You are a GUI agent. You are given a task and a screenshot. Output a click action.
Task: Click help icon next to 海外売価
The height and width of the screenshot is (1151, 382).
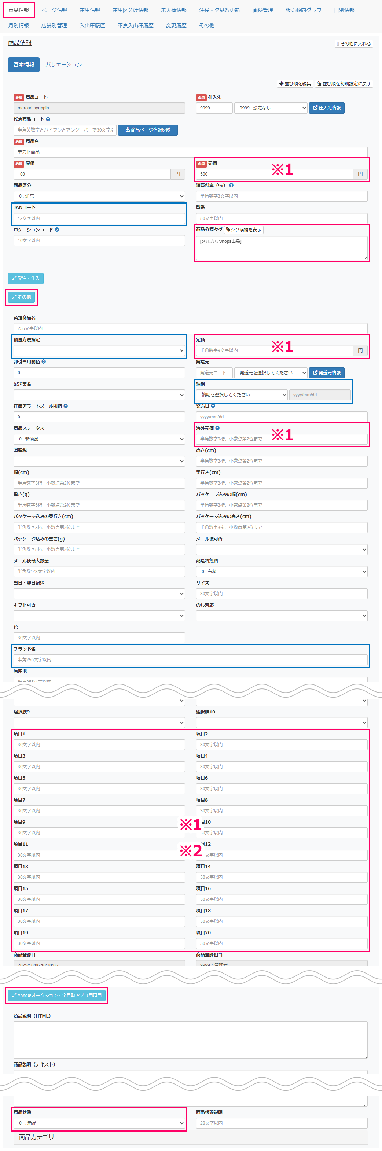tap(217, 428)
